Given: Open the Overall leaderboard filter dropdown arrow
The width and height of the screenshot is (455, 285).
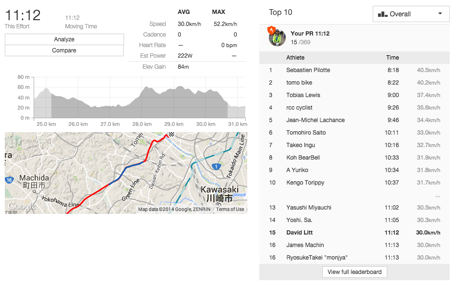Looking at the screenshot, I should (440, 14).
